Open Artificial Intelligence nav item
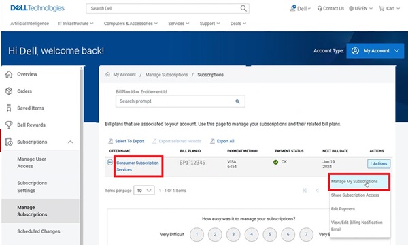Screen dimensions: 408x245 (x=29, y=23)
